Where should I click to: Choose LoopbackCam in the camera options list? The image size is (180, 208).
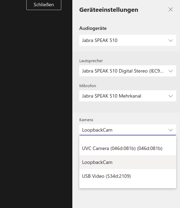point(128,162)
